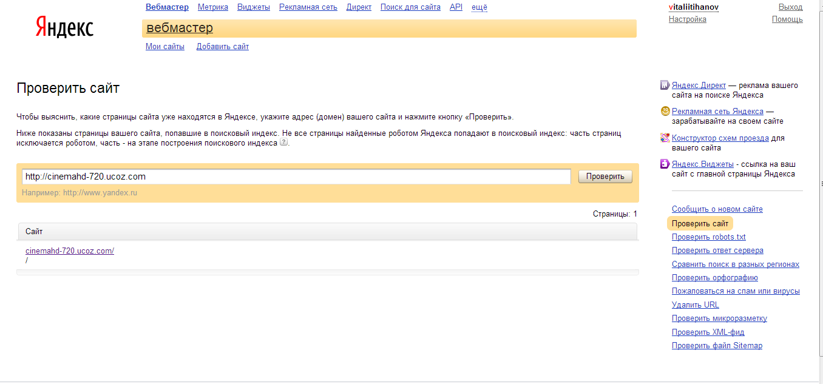Open Проверить файл Sitemap tool
Screen dimensions: 823x384
coord(717,346)
